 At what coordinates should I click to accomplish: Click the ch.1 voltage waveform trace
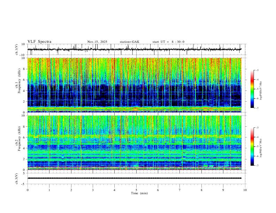click(134, 49)
